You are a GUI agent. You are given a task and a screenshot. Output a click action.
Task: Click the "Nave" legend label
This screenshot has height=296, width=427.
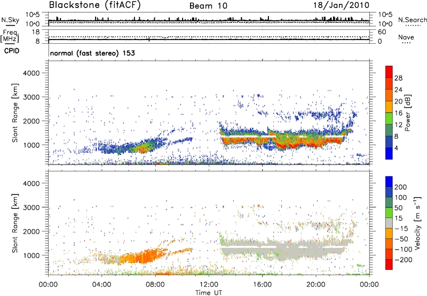(406, 37)
